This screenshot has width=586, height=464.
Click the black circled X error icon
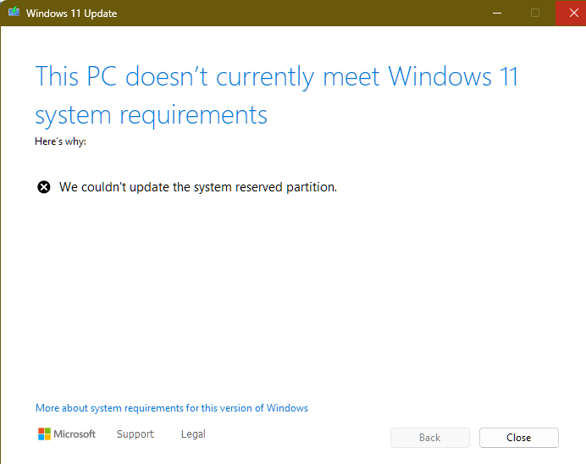pyautogui.click(x=44, y=187)
